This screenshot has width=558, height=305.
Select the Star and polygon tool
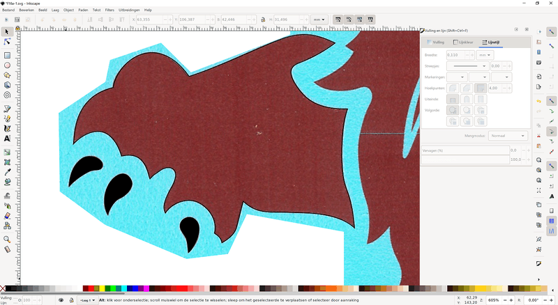point(7,75)
